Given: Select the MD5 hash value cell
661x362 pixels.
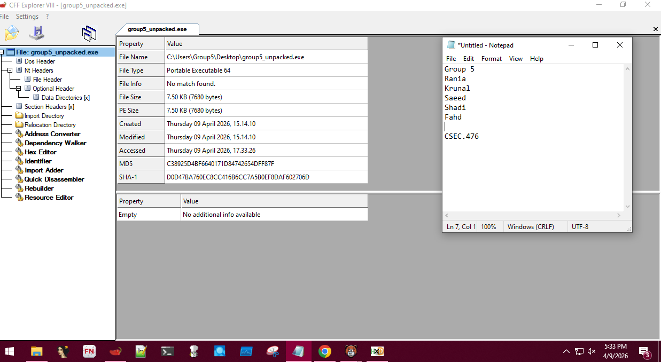Looking at the screenshot, I should click(x=266, y=163).
